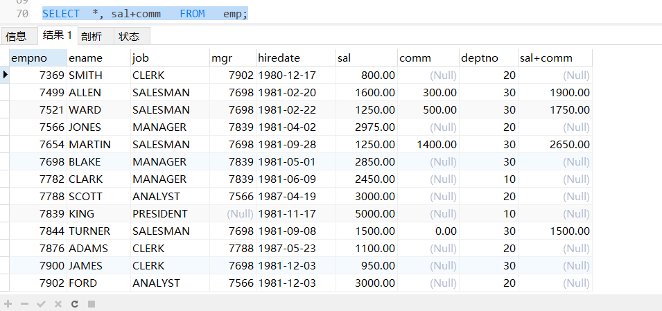The width and height of the screenshot is (662, 311).
Task: Click sal+comm 1900.00 cell
Action: 555,92
